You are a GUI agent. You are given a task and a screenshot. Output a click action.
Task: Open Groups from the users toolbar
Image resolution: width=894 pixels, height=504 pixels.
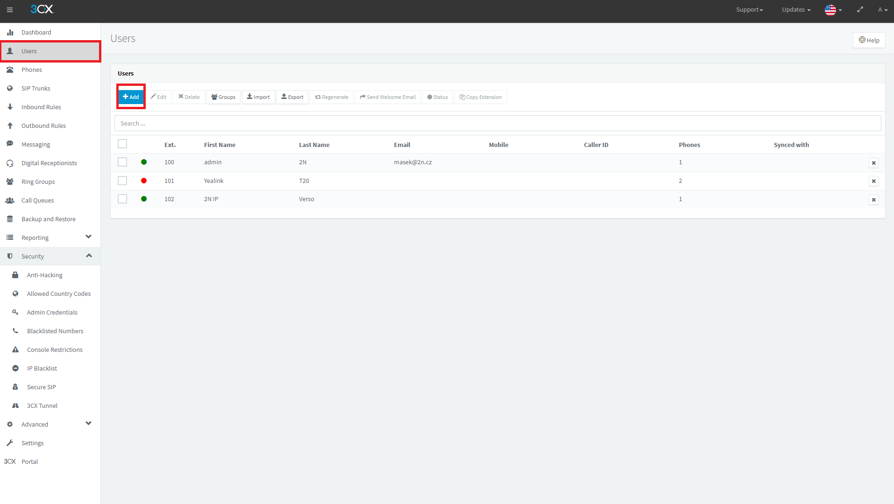pyautogui.click(x=223, y=97)
